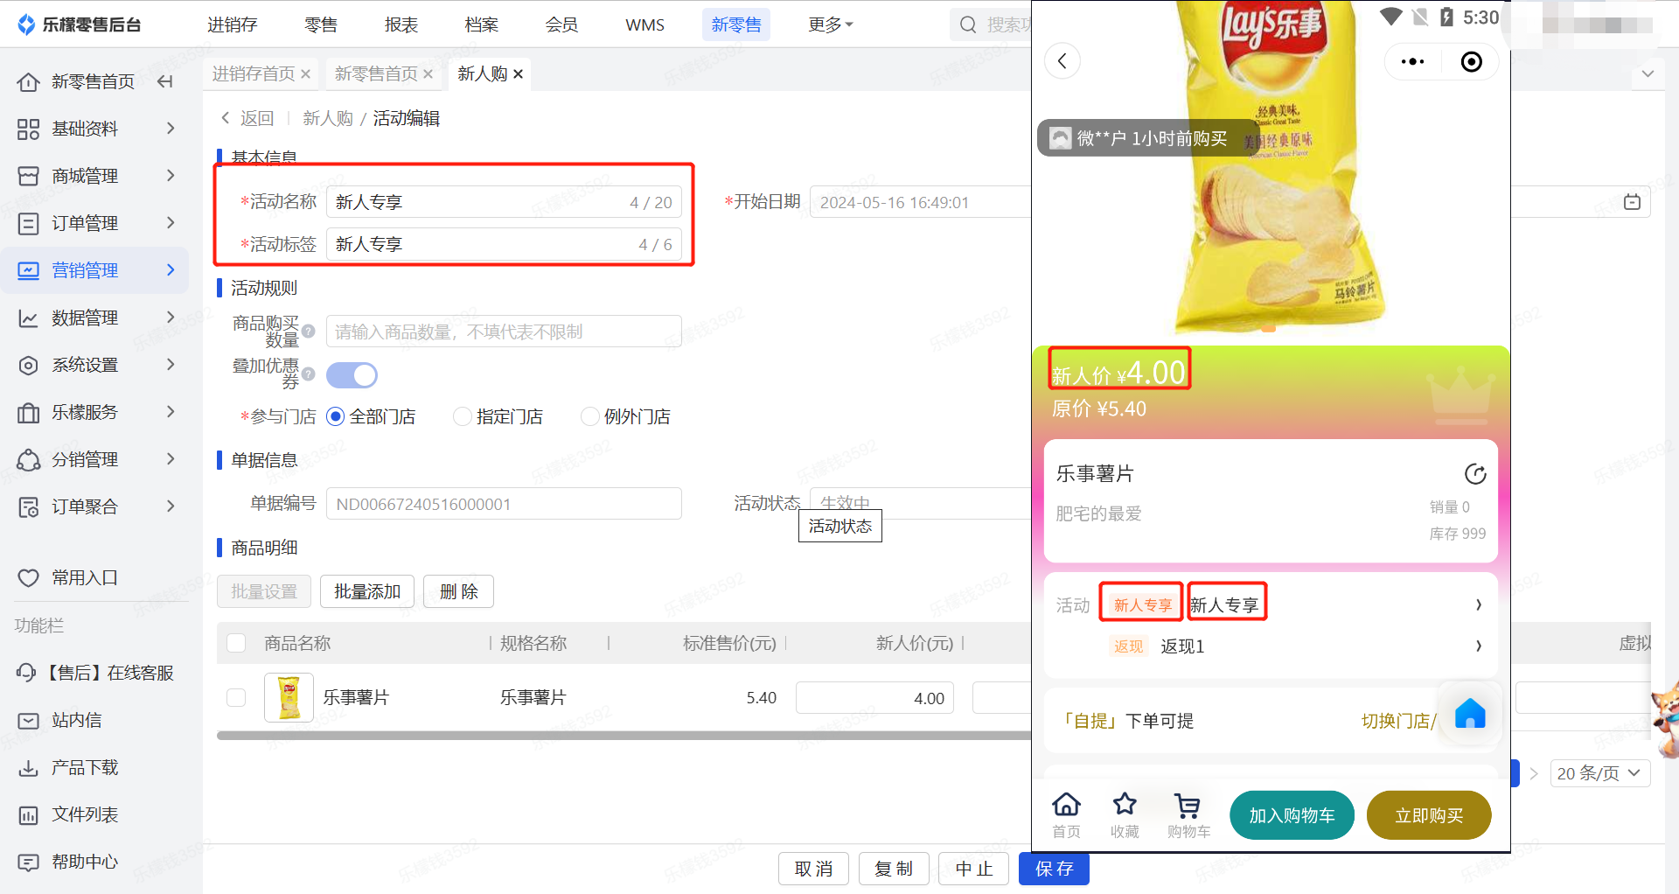Click the calendar icon in date field

pos(1632,202)
